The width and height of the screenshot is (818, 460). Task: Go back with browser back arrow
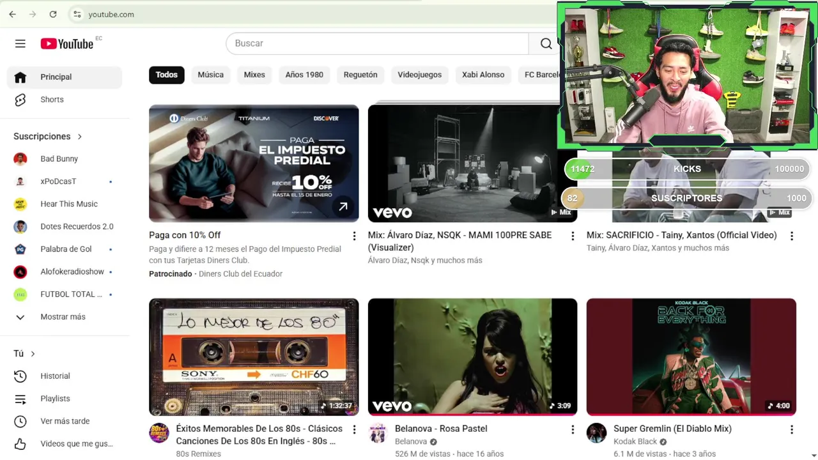[x=12, y=14]
